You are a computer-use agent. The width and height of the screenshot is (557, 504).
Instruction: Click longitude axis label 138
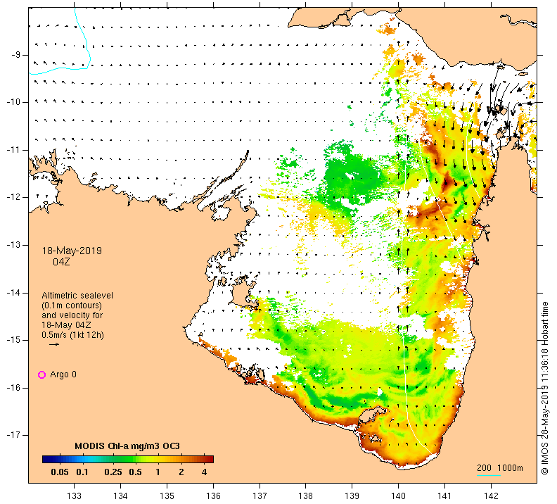305,496
